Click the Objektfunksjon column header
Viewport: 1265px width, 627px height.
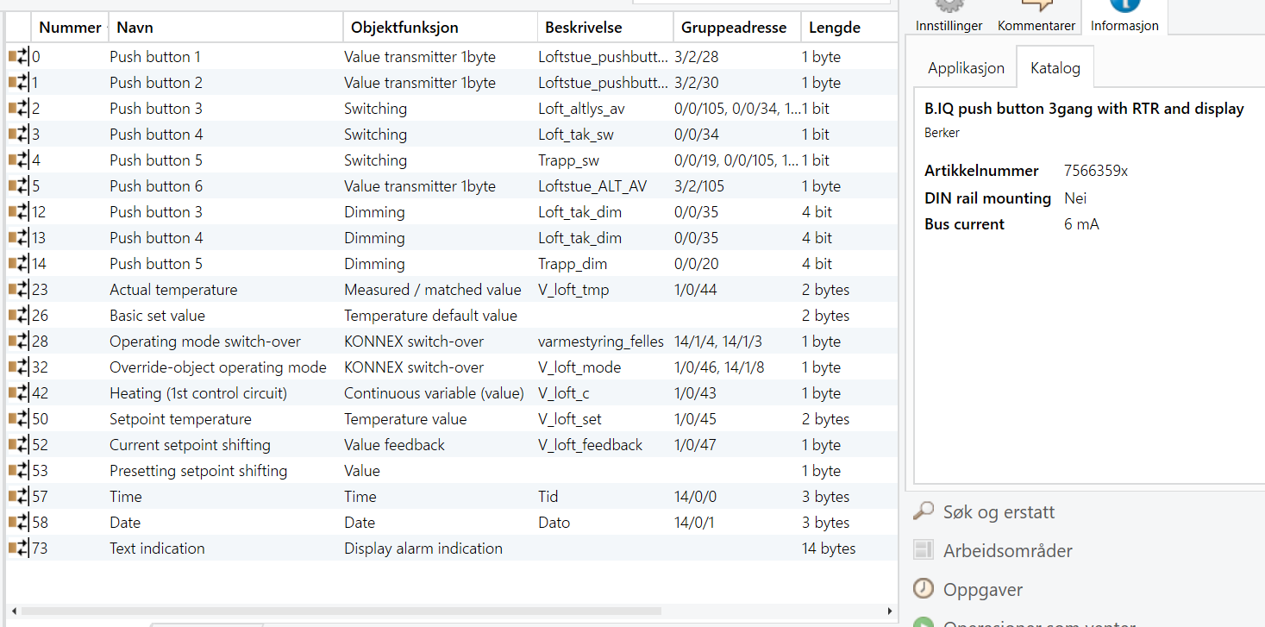(404, 28)
